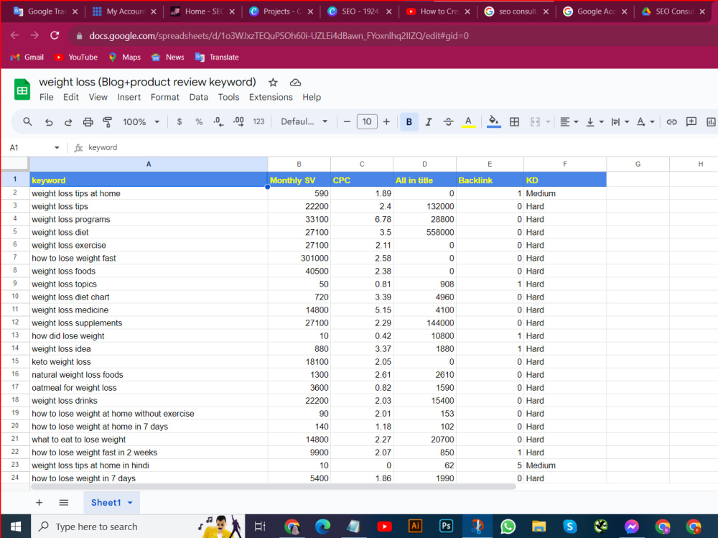
Task: Select cell 'weight loss programs'
Action: (x=149, y=220)
